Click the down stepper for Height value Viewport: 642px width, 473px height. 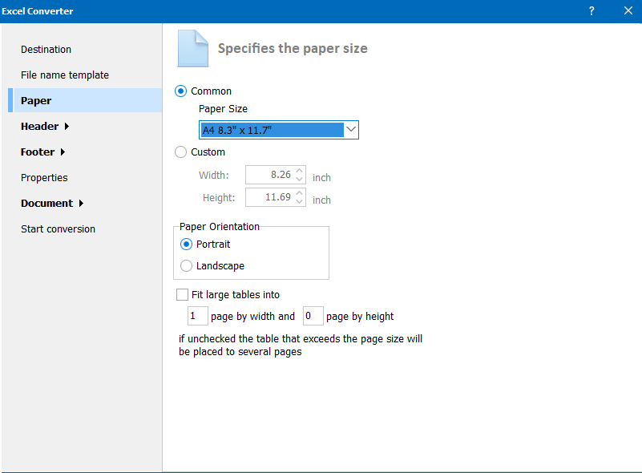click(x=301, y=200)
